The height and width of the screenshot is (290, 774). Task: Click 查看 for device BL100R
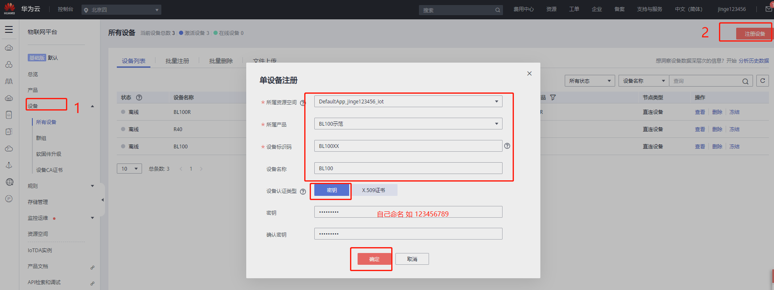(x=700, y=112)
